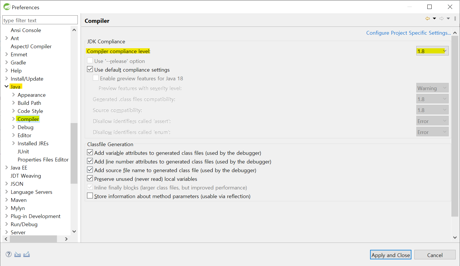
Task: Open the back history dropdown arrow
Action: [434, 18]
